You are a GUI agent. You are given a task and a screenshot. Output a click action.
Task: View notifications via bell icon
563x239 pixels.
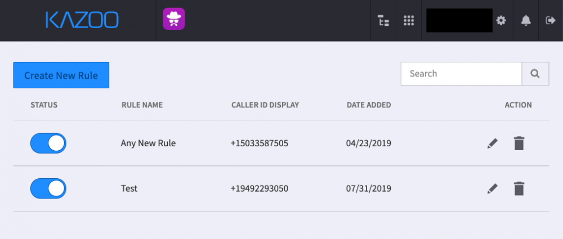[x=526, y=20]
